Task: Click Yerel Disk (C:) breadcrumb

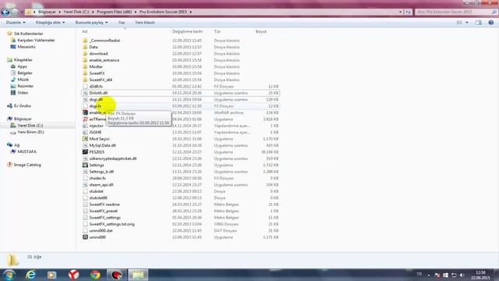Action: tap(76, 12)
